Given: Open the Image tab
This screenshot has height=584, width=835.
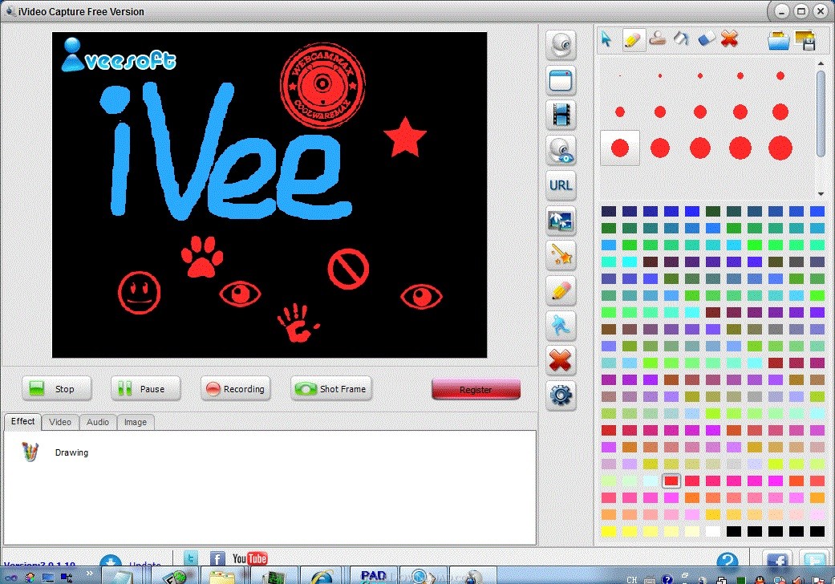Looking at the screenshot, I should pos(136,422).
